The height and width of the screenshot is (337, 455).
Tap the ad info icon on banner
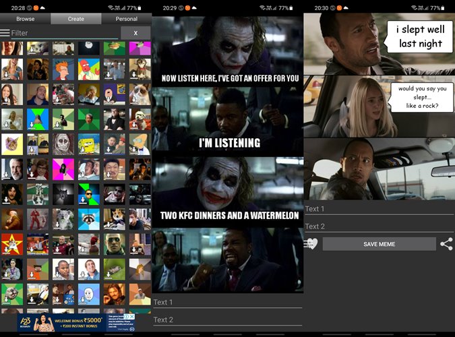click(127, 316)
